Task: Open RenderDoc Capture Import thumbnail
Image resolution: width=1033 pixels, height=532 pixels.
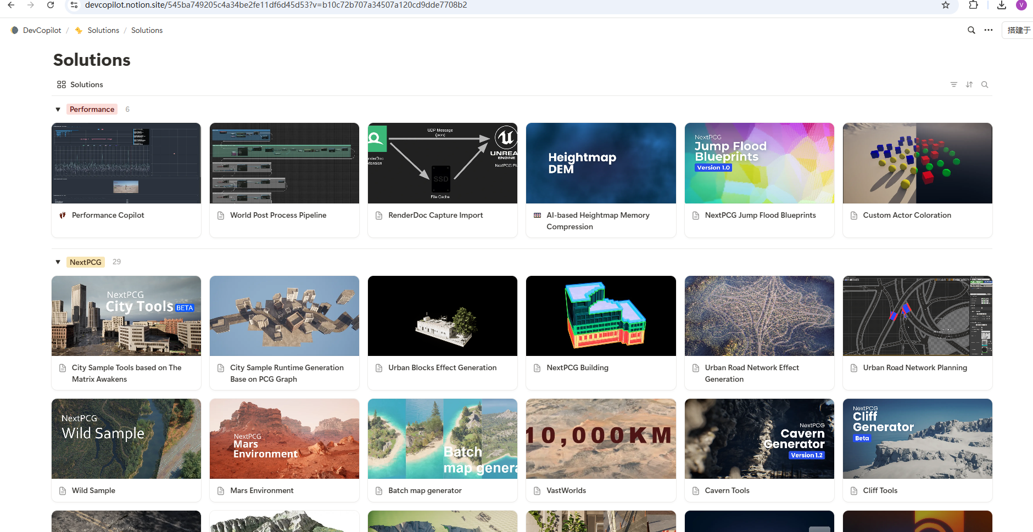Action: click(443, 163)
